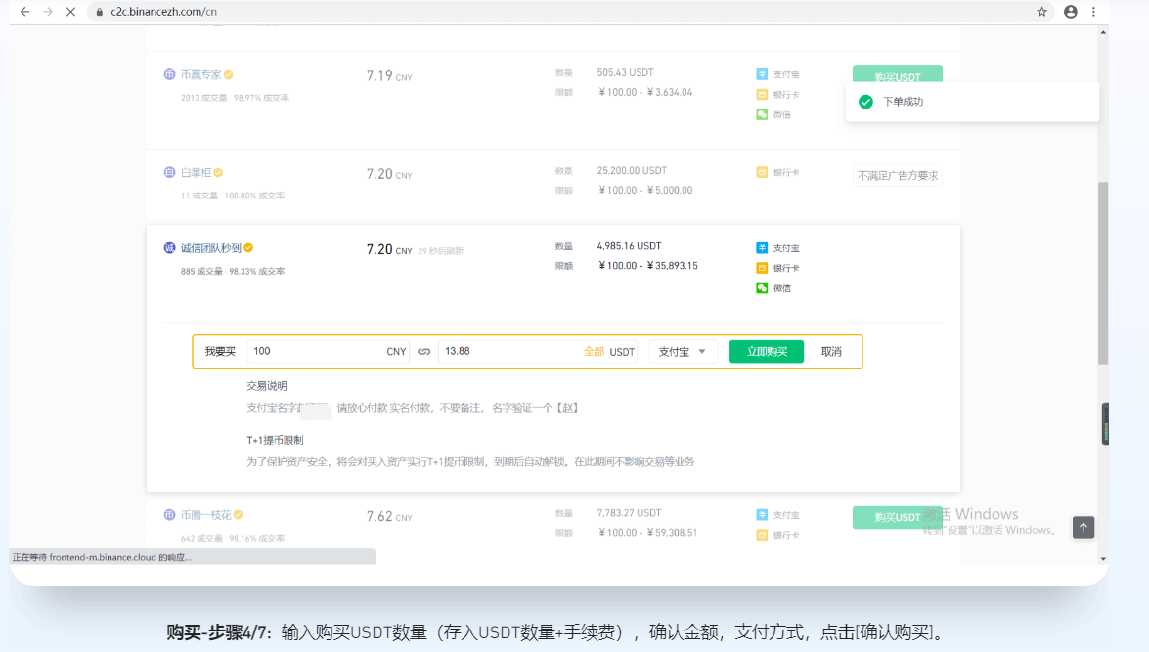Image resolution: width=1149 pixels, height=652 pixels.
Task: Click the link icon between CNY and USDT
Action: click(x=423, y=352)
